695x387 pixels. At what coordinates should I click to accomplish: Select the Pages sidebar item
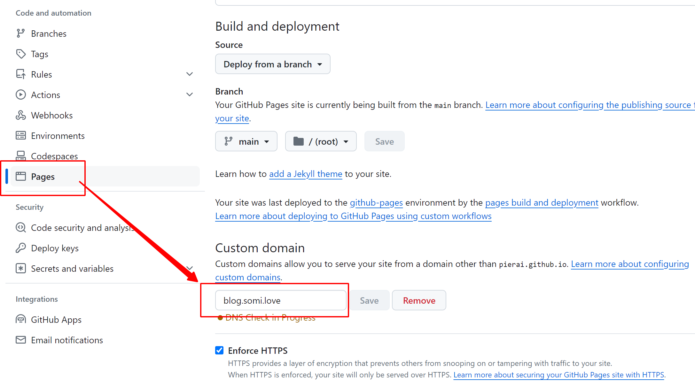coord(105,176)
